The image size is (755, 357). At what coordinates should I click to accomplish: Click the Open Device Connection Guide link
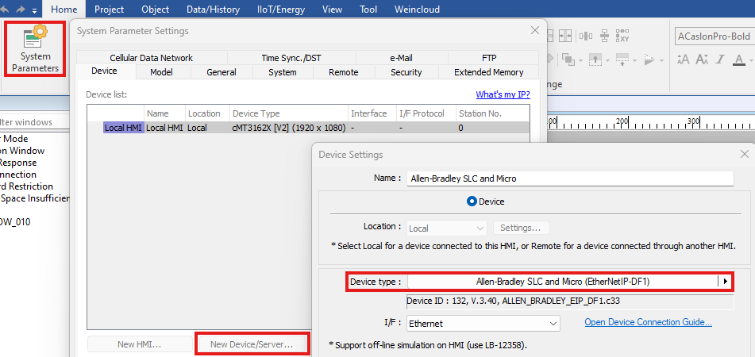pos(648,322)
